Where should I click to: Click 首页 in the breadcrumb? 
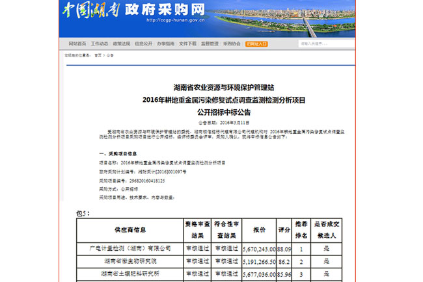98,55
